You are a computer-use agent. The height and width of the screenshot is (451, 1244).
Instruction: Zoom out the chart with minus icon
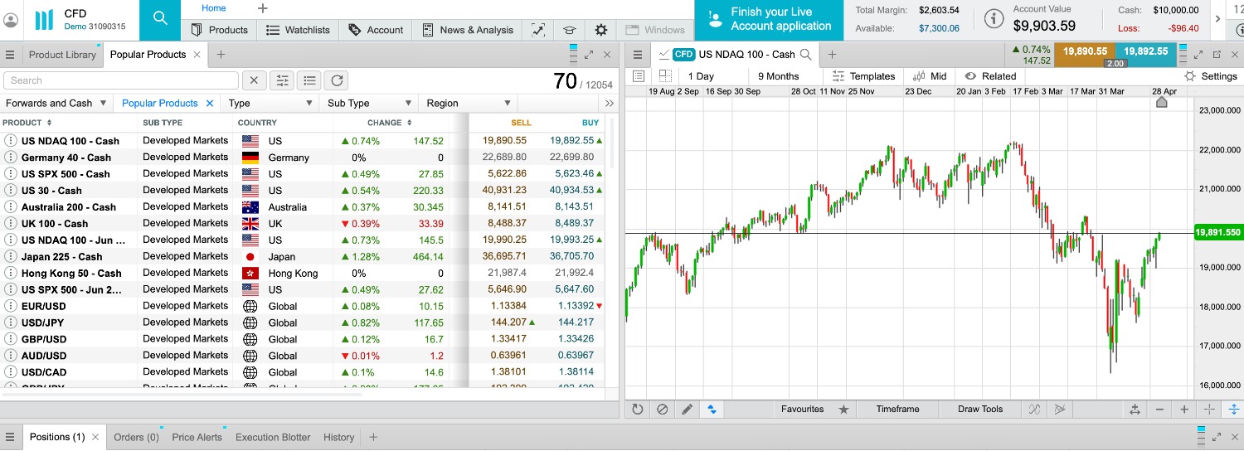coord(1159,410)
